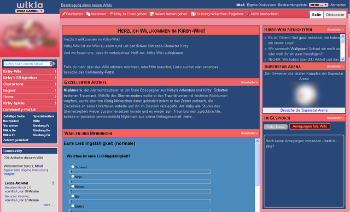The height and width of the screenshot is (212, 350).
Task: Click Versionen in the page toolbar
Action: point(98,14)
